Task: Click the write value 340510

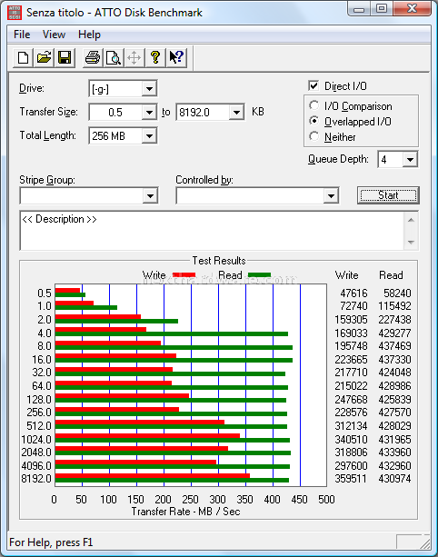Action: 351,439
